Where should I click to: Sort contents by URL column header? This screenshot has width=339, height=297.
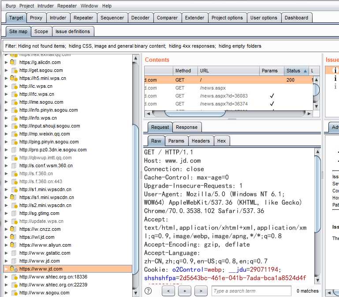point(228,71)
